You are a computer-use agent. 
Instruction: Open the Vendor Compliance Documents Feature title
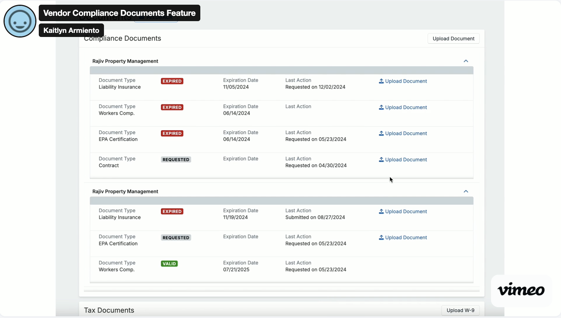tap(119, 13)
